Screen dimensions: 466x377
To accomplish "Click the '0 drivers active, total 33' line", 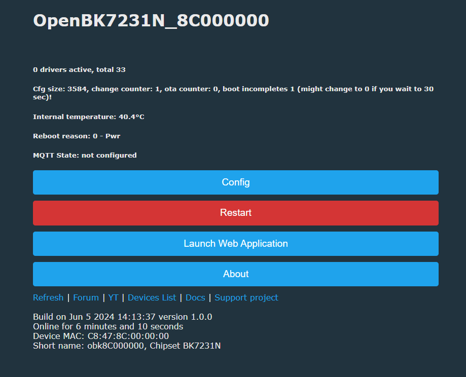I will (79, 69).
